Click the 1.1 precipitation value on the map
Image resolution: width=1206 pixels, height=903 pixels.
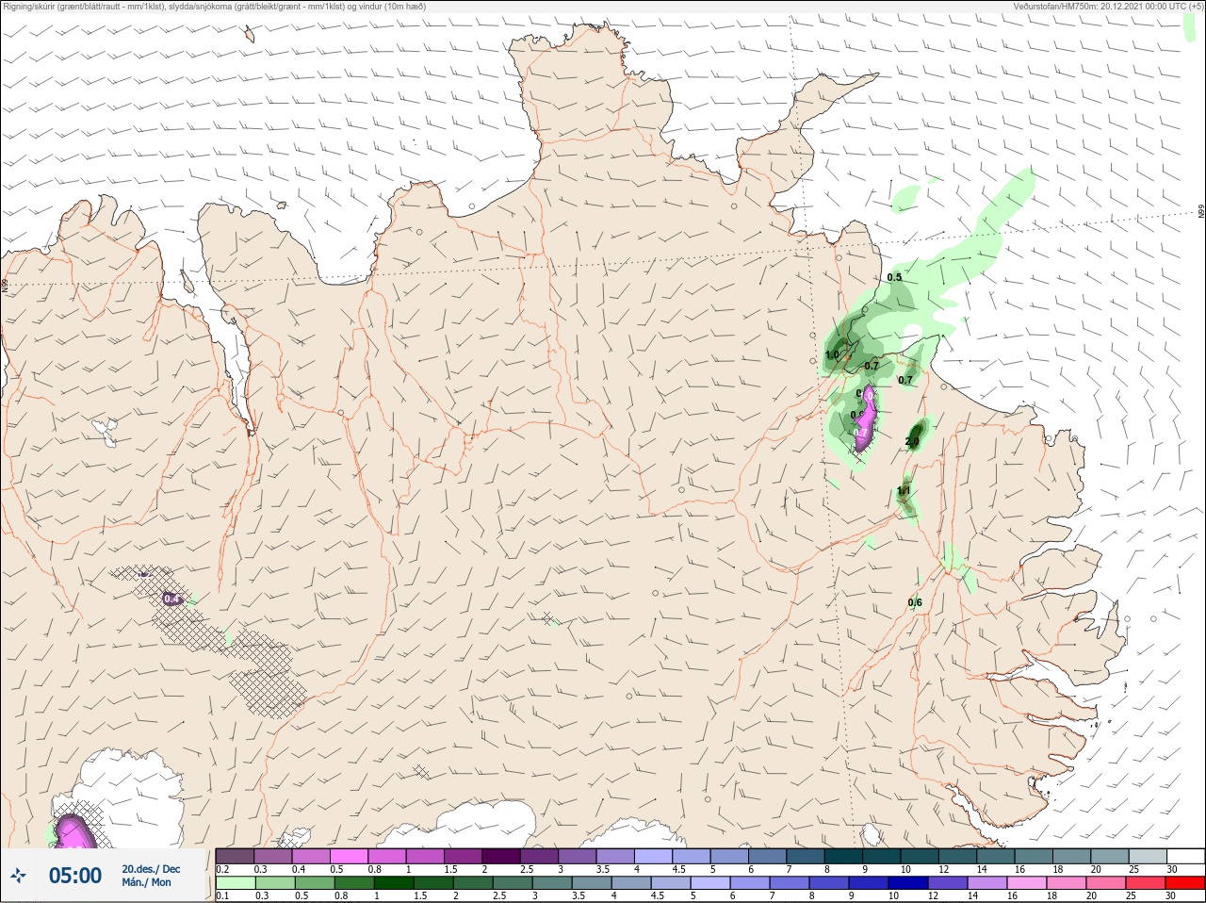[904, 491]
